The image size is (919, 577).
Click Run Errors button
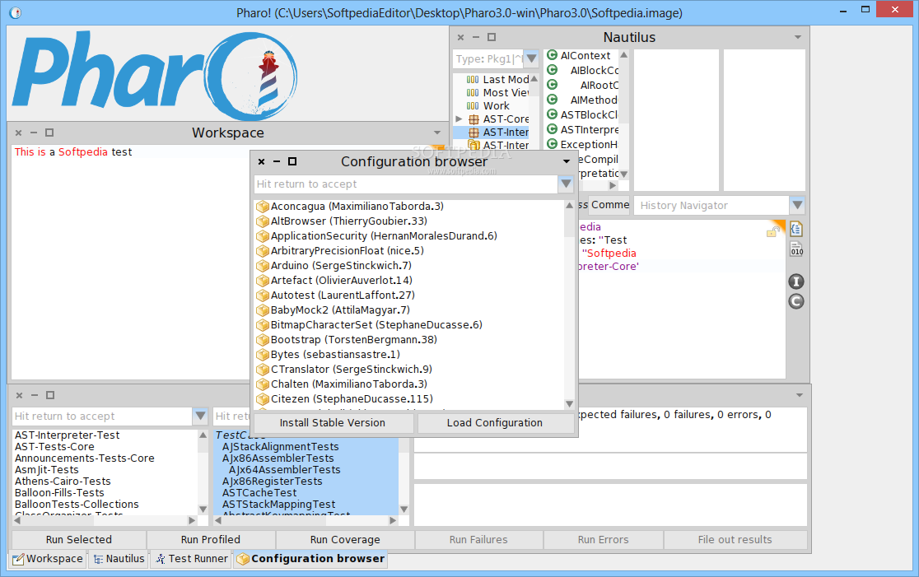coord(603,539)
